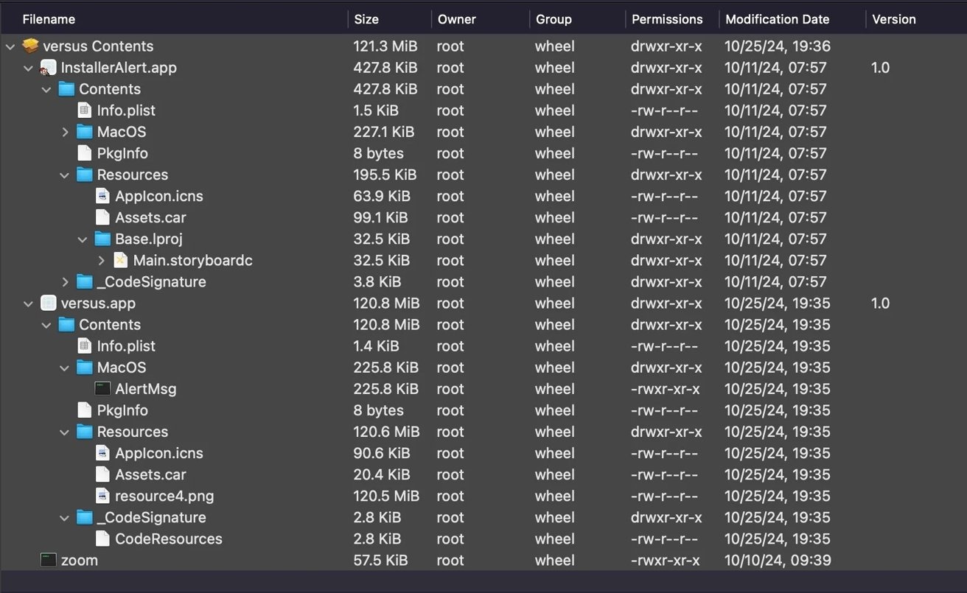
Task: Click the resource4.png image icon
Action: pyautogui.click(x=102, y=496)
